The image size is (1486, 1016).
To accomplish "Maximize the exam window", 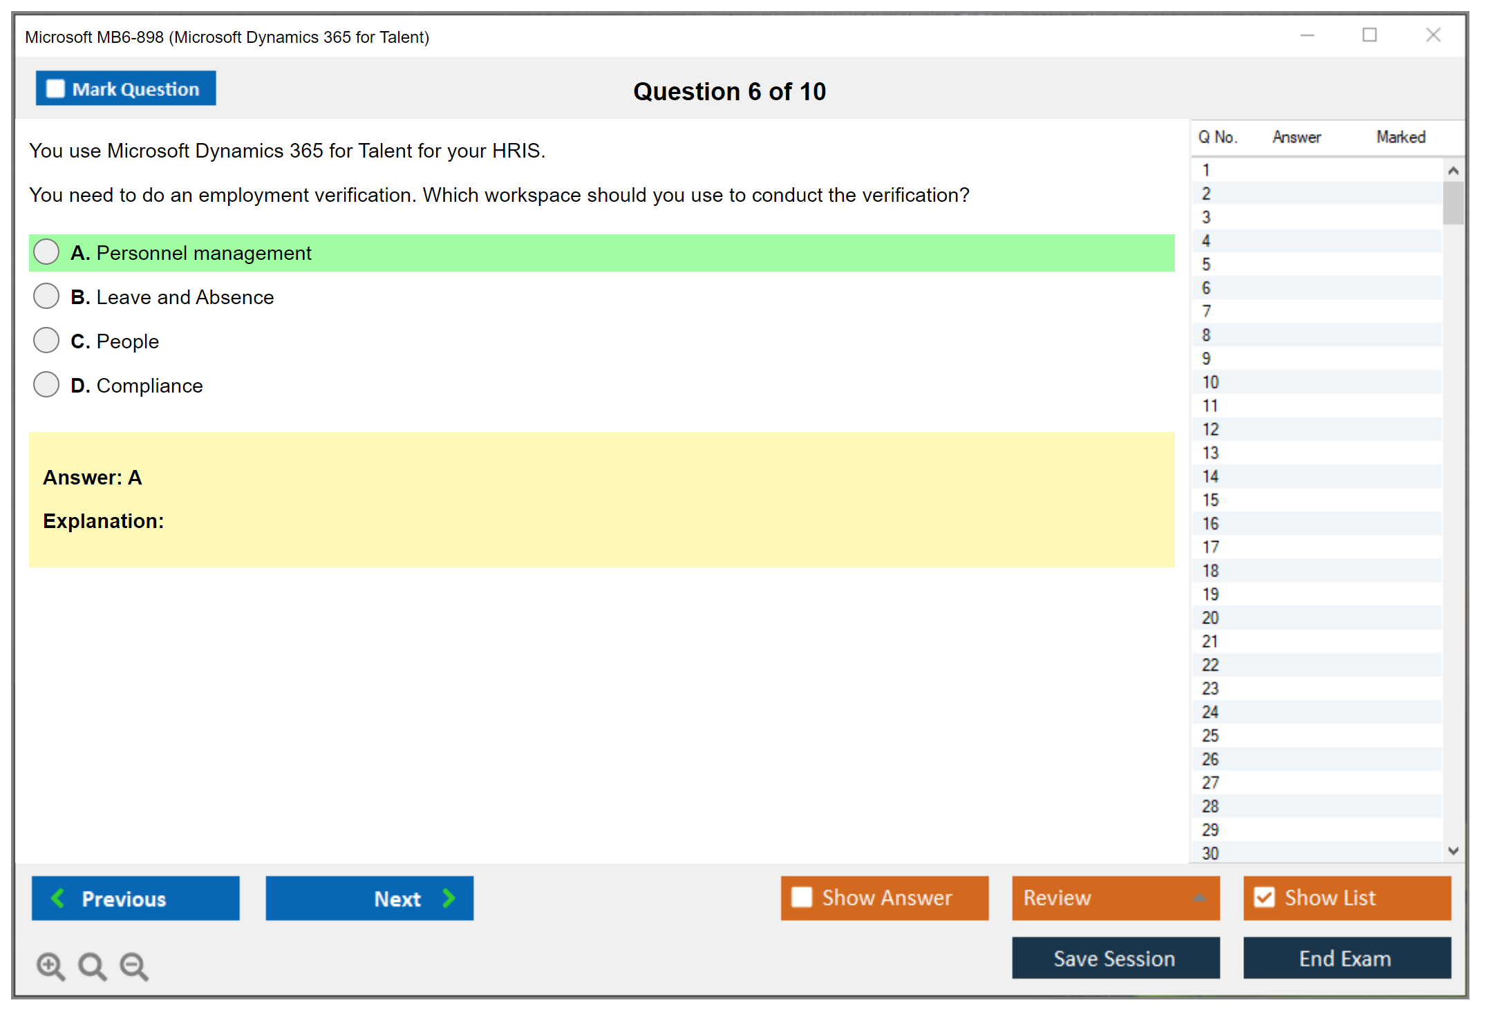I will click(x=1369, y=35).
